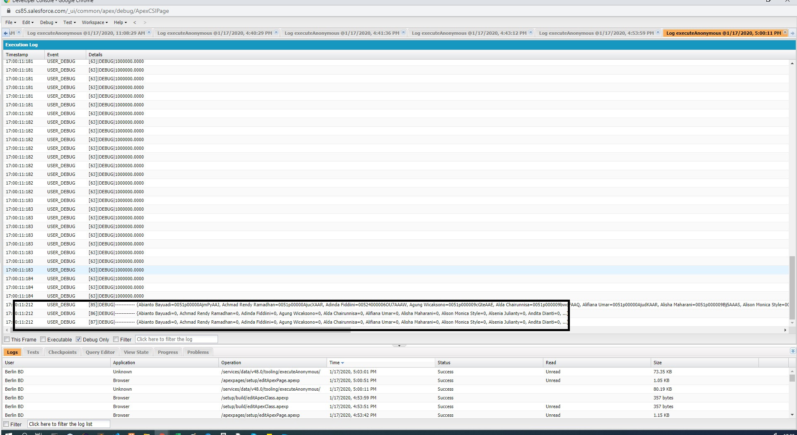Image resolution: width=797 pixels, height=435 pixels.
Task: Switch to the Problems tab
Action: click(x=198, y=352)
